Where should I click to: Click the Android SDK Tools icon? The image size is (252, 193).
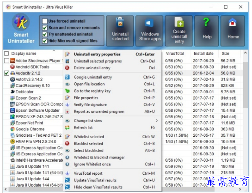[x=12, y=67]
